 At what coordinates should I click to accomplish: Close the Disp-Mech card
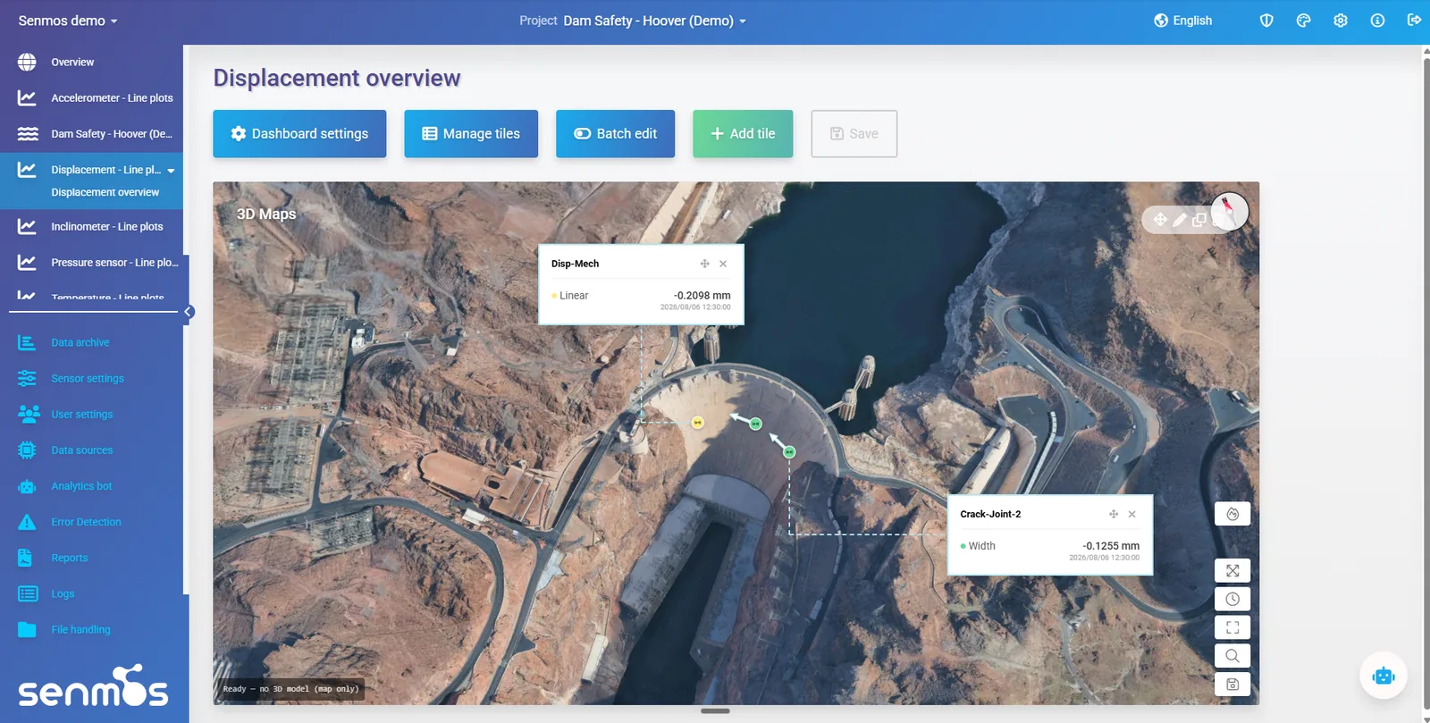click(x=723, y=264)
